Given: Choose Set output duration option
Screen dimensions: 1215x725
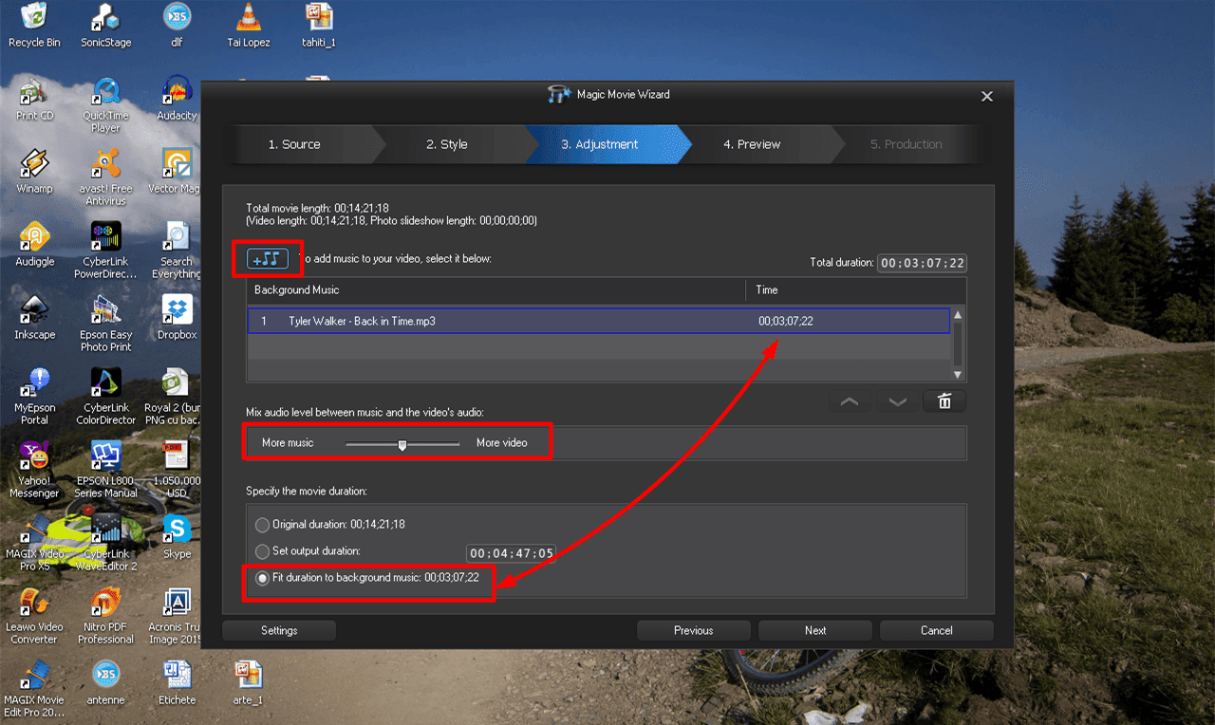Looking at the screenshot, I should coord(263,551).
